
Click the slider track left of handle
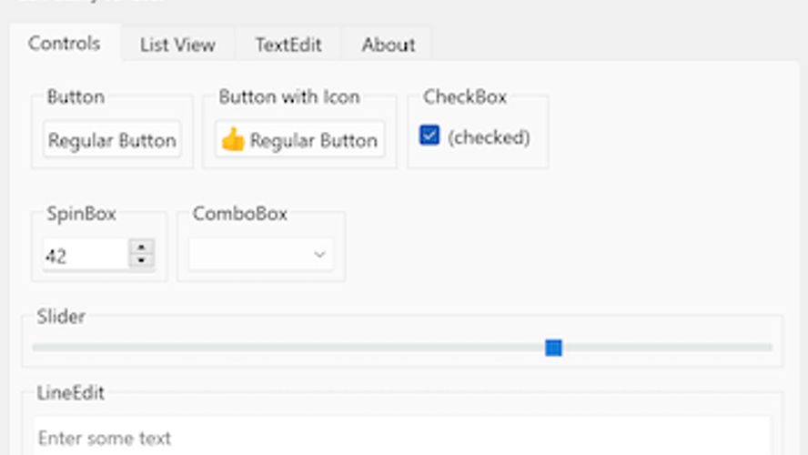tap(273, 348)
